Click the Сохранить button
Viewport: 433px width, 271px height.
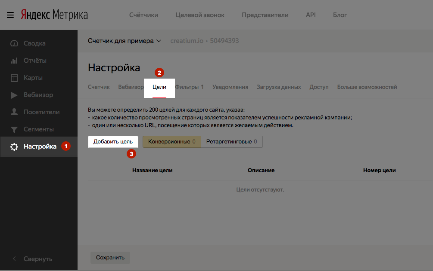click(x=110, y=258)
